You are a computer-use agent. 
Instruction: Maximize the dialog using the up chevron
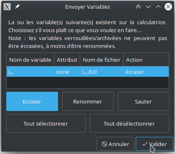tap(158, 7)
